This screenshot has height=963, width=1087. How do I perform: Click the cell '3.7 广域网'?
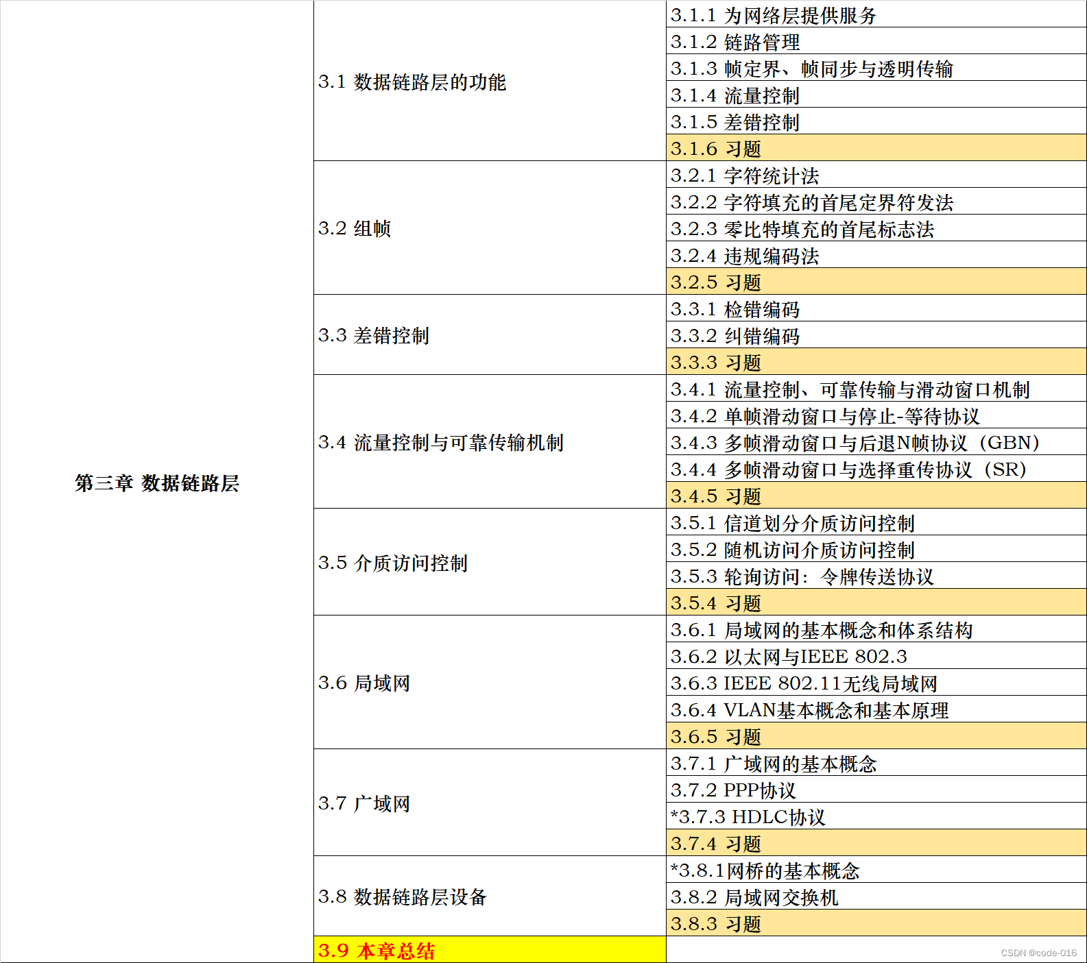point(490,803)
